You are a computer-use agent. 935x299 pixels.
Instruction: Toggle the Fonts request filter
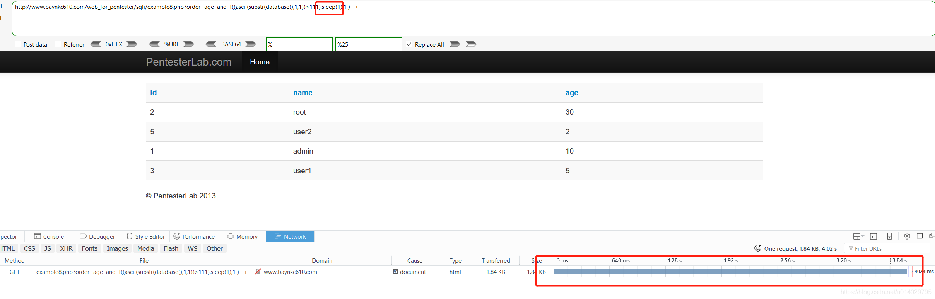[x=90, y=248]
